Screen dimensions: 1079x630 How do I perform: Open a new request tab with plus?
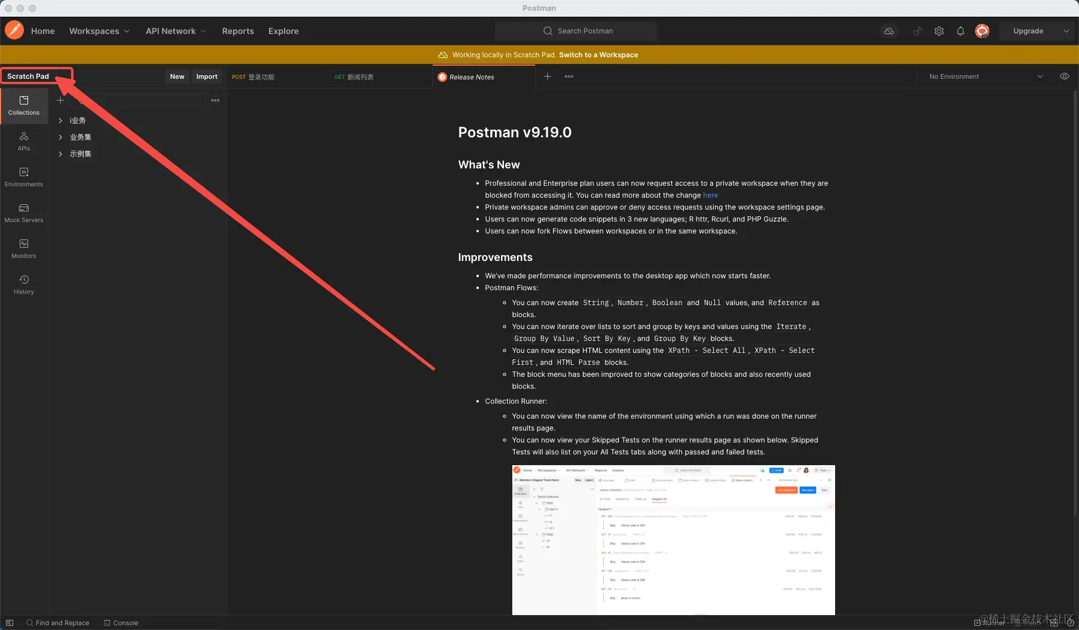[547, 76]
